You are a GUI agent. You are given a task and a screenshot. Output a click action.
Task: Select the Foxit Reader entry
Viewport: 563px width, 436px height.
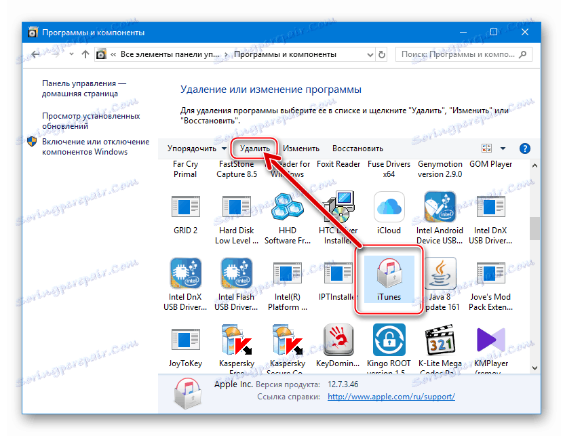click(338, 164)
